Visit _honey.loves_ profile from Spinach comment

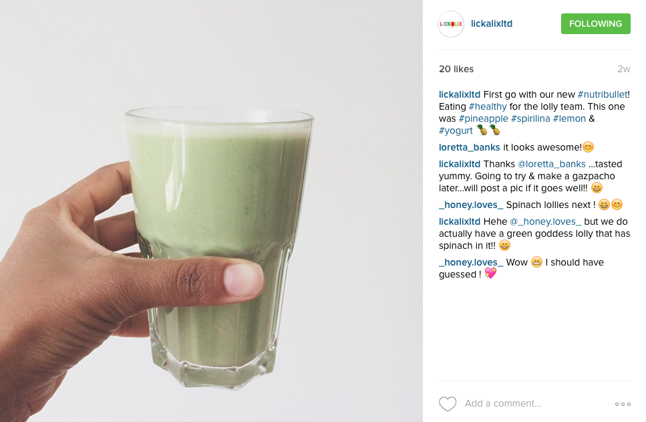(x=471, y=205)
